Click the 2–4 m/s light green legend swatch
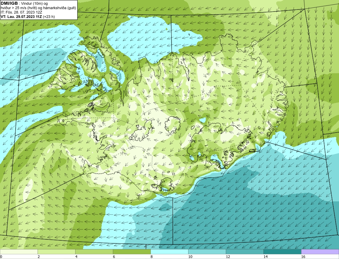 56,252
